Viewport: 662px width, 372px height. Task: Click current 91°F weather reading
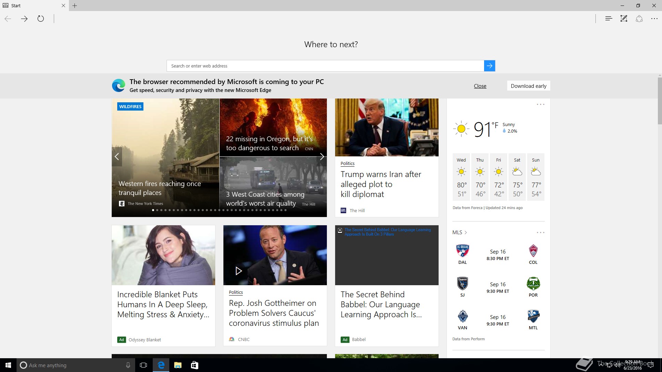[x=486, y=129]
